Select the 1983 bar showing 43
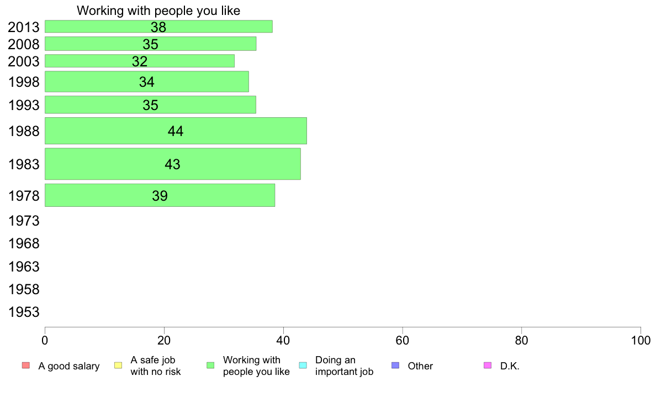Screen dimensions: 656x407 [173, 164]
